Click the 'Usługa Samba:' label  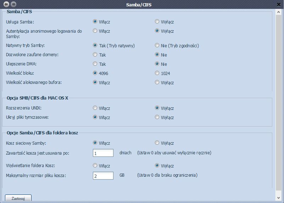tap(20, 22)
